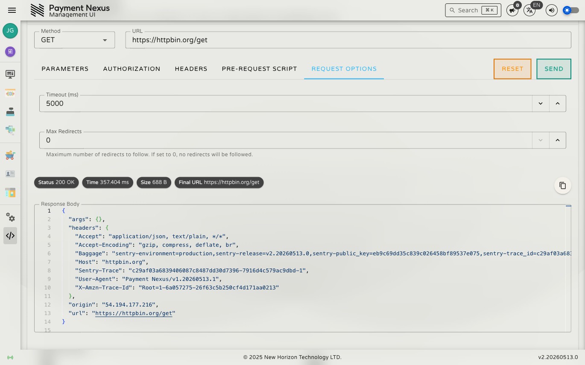Open the announcements megaphone icon
Screen dimensions: 585x365
(512, 10)
